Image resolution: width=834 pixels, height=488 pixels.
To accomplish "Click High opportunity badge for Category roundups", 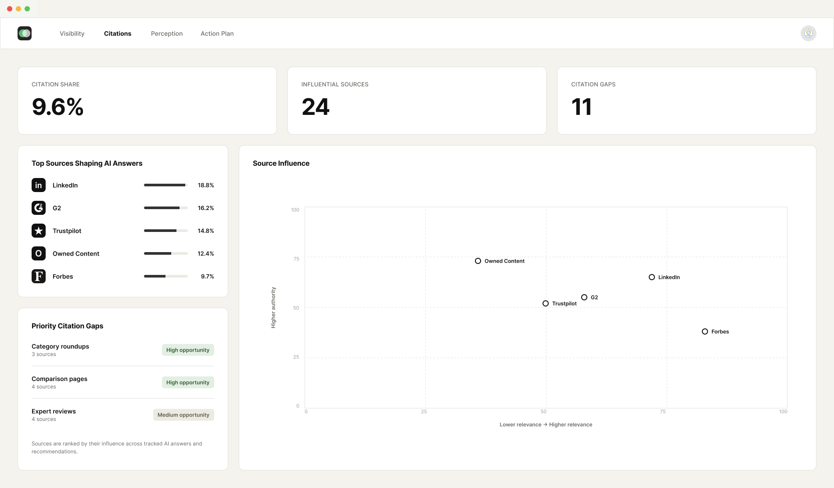I will 188,350.
